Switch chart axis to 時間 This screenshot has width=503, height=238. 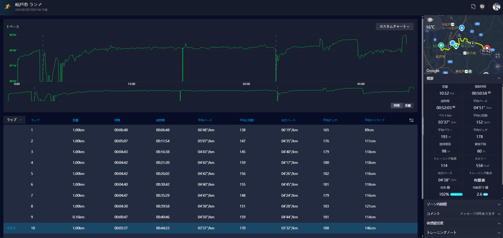click(x=397, y=105)
